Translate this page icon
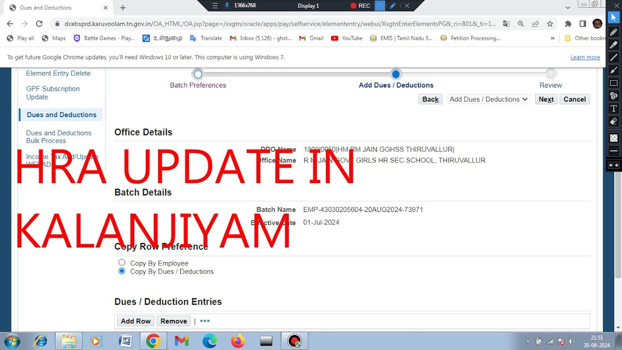This screenshot has height=350, width=622. [x=506, y=24]
